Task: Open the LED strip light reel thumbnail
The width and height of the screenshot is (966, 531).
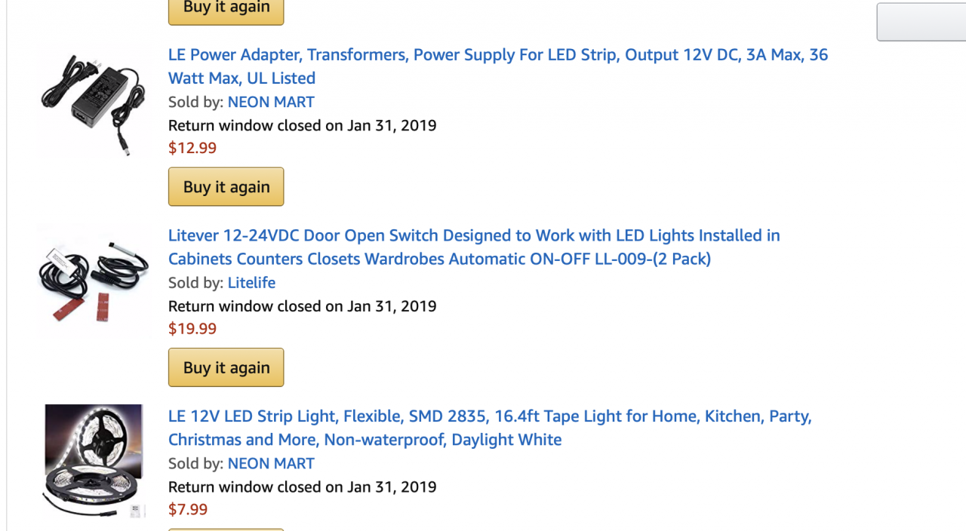Action: [x=94, y=461]
